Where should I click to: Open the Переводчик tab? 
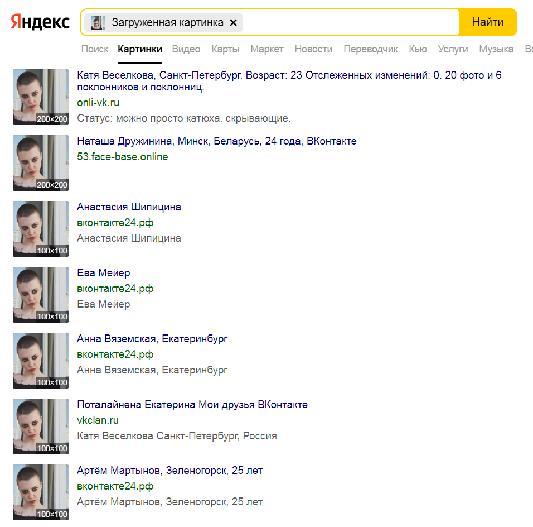coord(371,49)
